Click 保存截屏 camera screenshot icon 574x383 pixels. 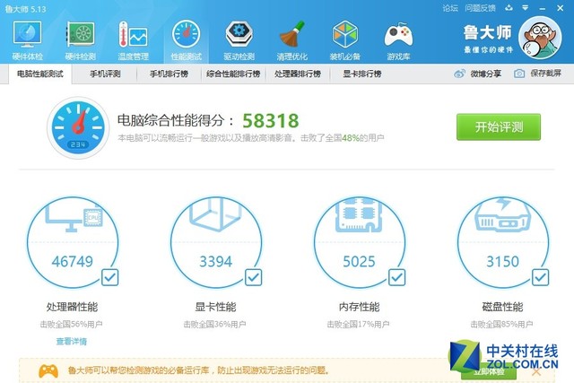coord(519,74)
